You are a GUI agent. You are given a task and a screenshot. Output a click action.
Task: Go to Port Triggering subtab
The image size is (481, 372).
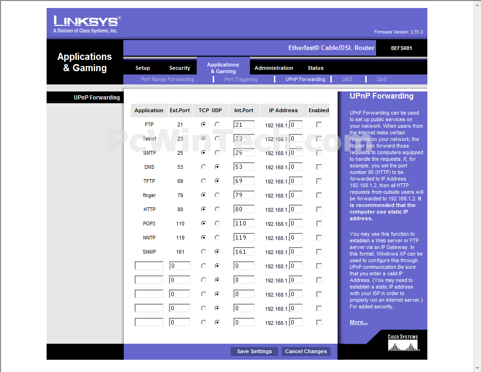241,79
